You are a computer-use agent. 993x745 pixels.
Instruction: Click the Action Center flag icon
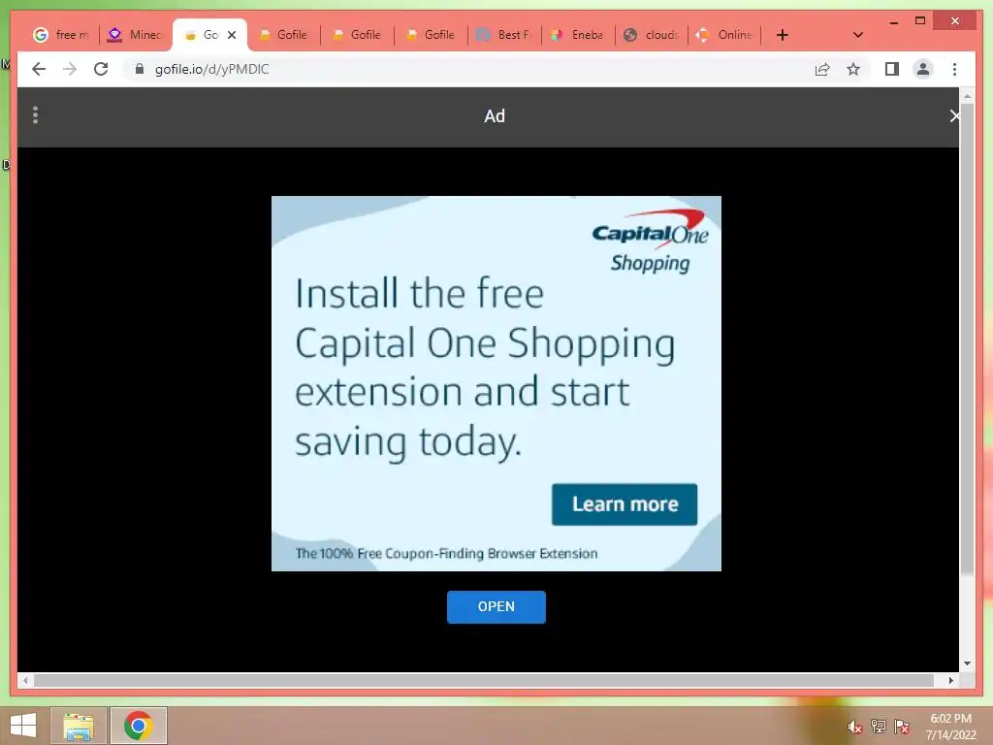902,726
